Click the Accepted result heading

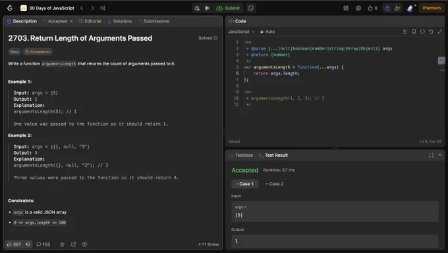[245, 170]
